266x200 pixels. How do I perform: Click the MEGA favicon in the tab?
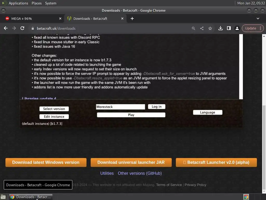[7, 18]
